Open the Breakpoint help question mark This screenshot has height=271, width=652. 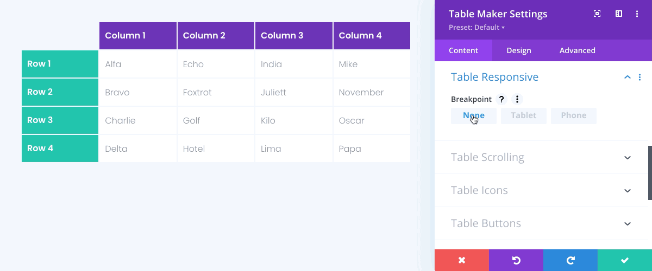click(502, 99)
